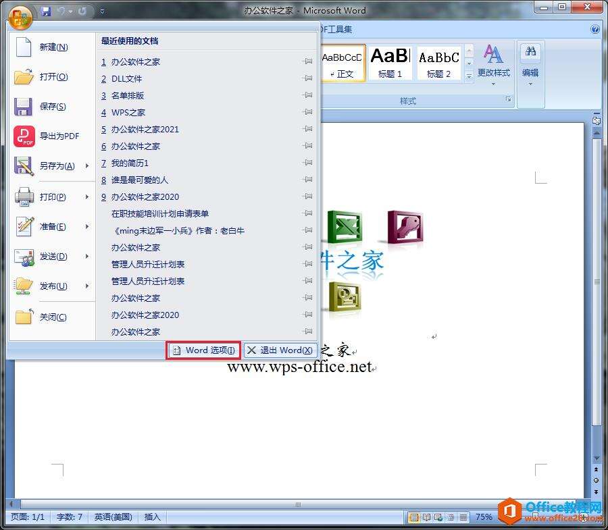Viewport: 608px width, 530px height.
Task: Click the Word 选项(I) button
Action: 203,350
